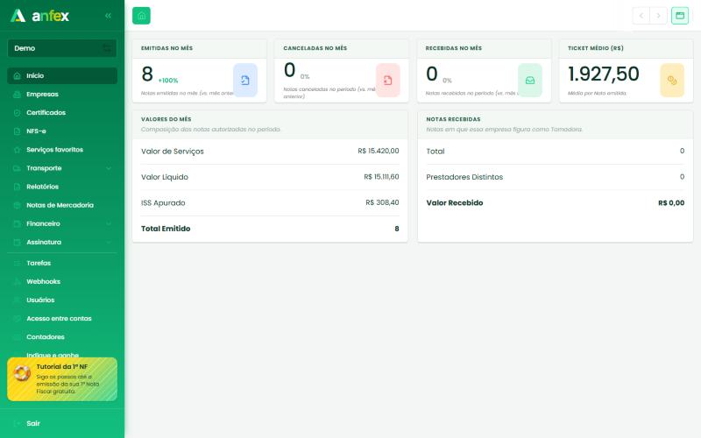The height and width of the screenshot is (438, 701).
Task: Open the Demo company selector
Action: click(62, 48)
